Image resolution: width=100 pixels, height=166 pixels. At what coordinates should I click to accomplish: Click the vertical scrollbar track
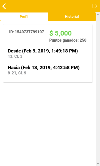tap(98, 89)
